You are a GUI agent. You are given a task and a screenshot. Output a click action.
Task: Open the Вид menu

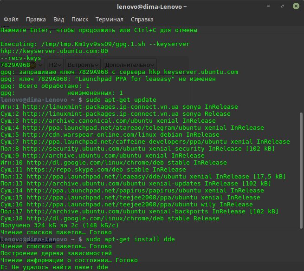58,20
